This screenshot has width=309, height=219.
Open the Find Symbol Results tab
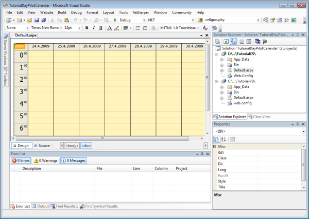99,206
